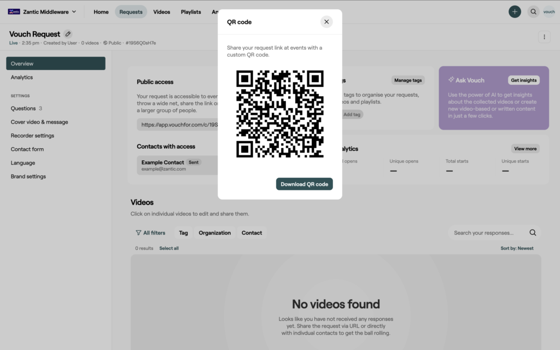Viewport: 560px width, 350px height.
Task: Click the QR code image
Action: click(280, 114)
